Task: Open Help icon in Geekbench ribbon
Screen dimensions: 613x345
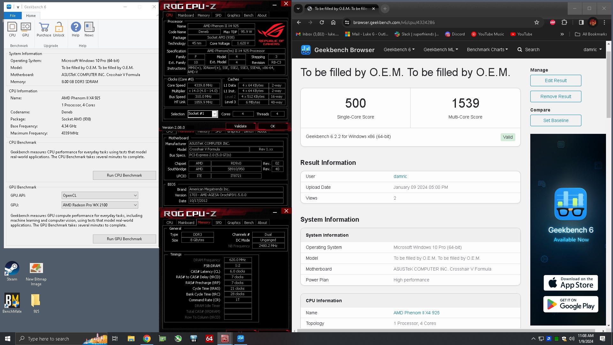Action: [76, 29]
